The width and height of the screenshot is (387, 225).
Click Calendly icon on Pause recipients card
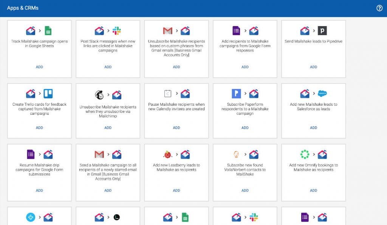(x=167, y=94)
